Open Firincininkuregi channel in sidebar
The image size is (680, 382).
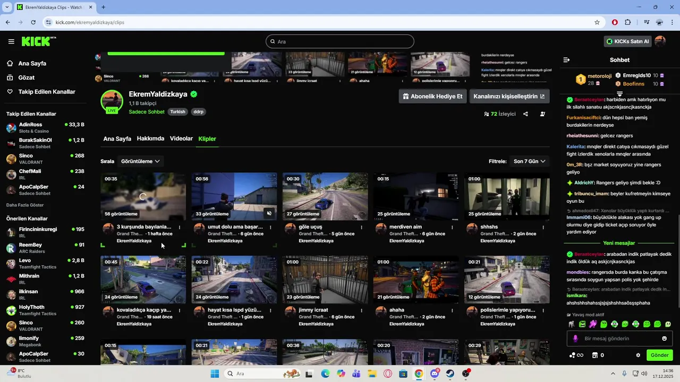pyautogui.click(x=45, y=232)
